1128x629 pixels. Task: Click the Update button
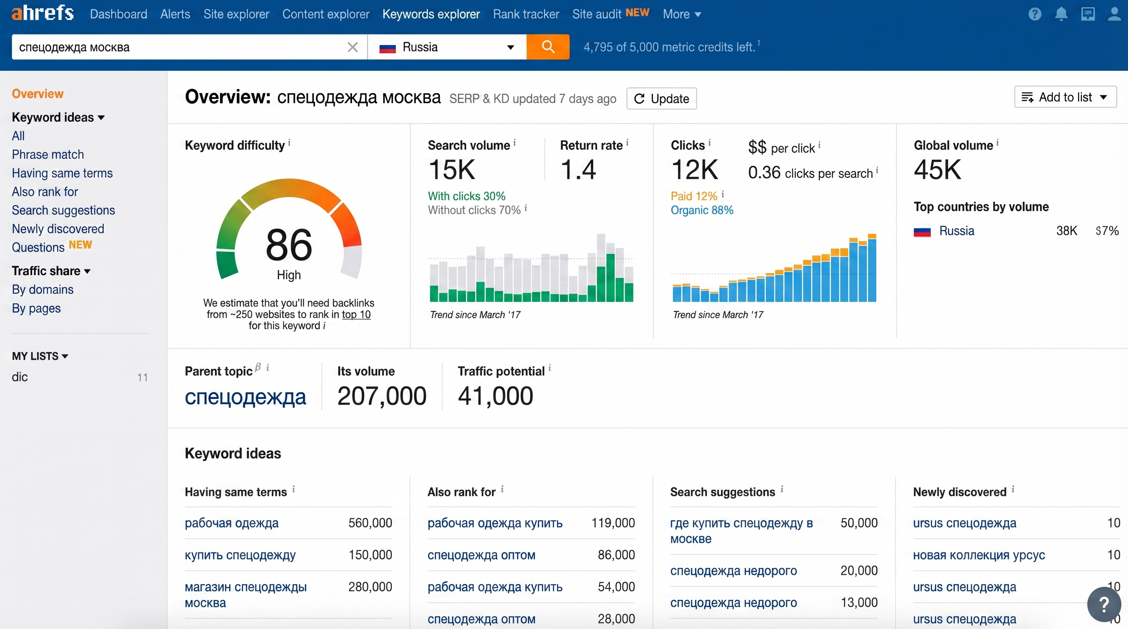(661, 98)
